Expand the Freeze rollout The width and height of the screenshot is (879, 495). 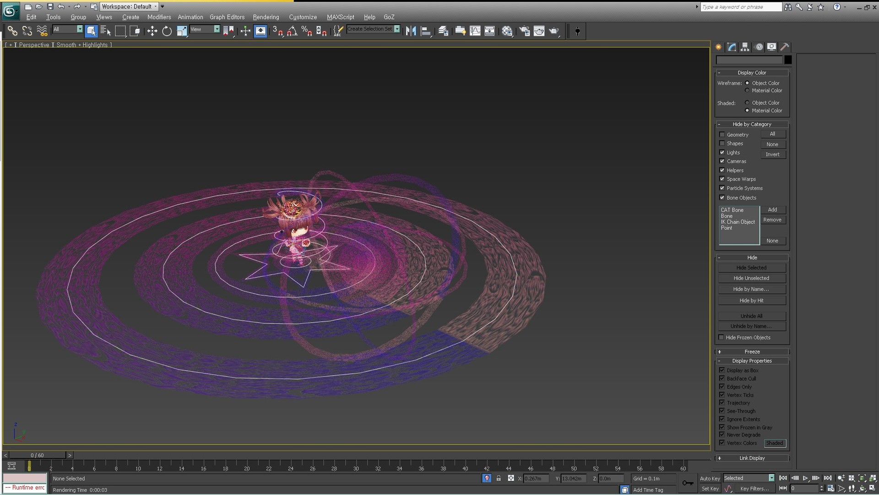click(752, 352)
